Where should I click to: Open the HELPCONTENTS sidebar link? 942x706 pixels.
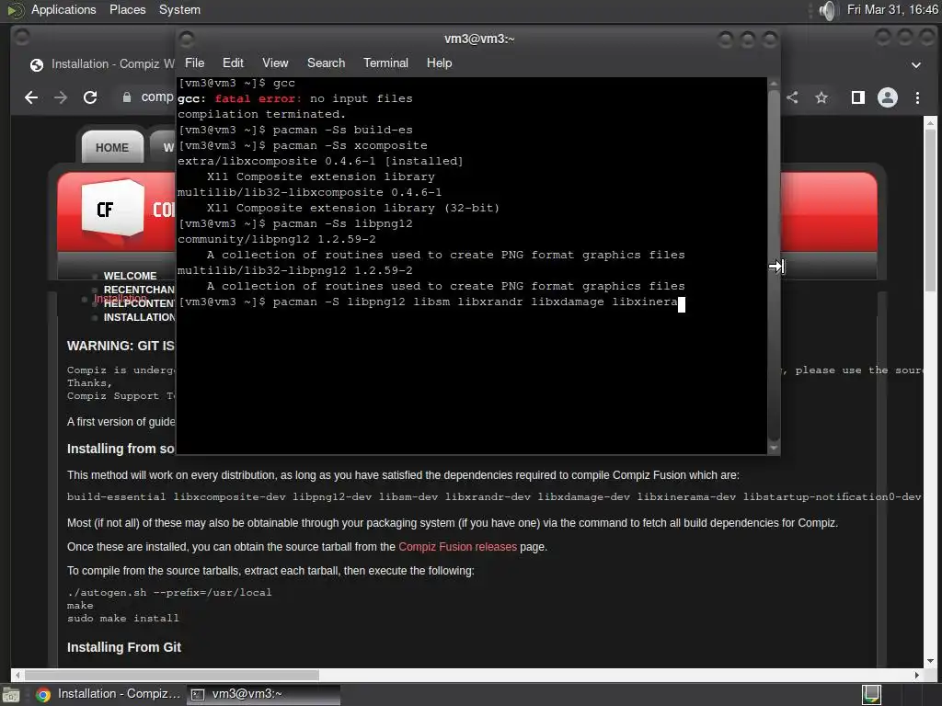(139, 303)
